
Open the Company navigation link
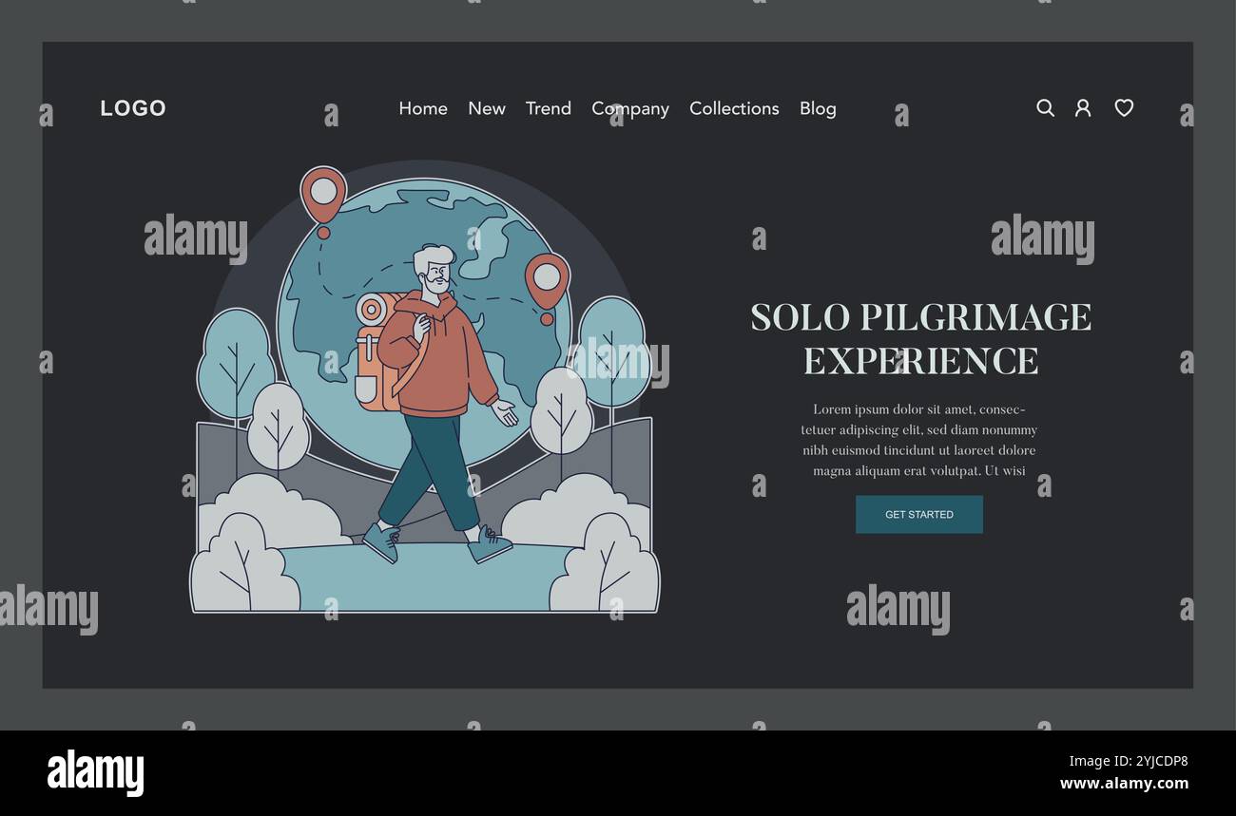click(x=630, y=109)
